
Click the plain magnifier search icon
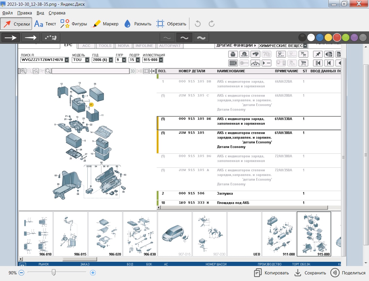coord(48,71)
